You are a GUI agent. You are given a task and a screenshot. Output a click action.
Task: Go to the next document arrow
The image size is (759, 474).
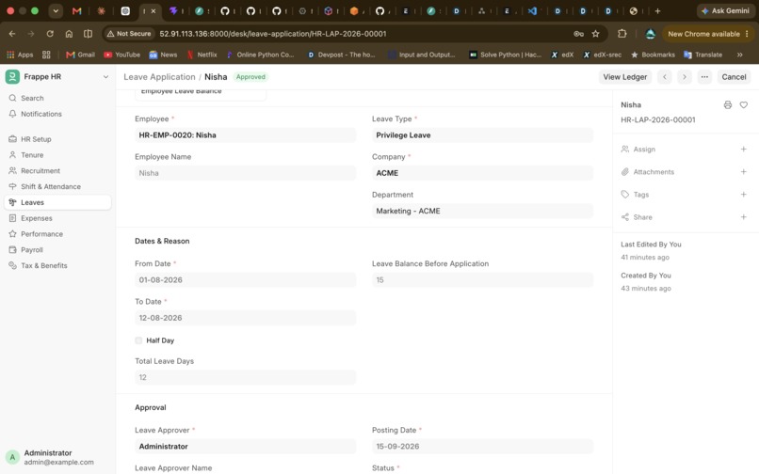tap(685, 77)
